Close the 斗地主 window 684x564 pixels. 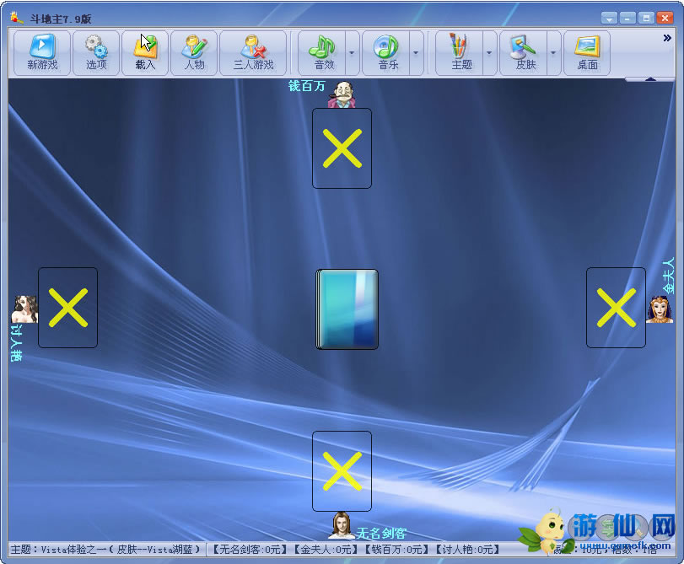[665, 19]
